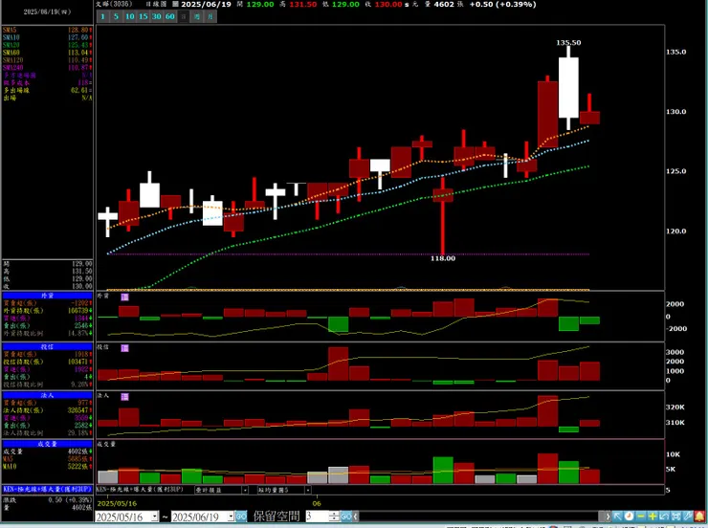Click the 投信持股 103471 row
Viewport: 708px width, 528px height.
click(x=48, y=362)
